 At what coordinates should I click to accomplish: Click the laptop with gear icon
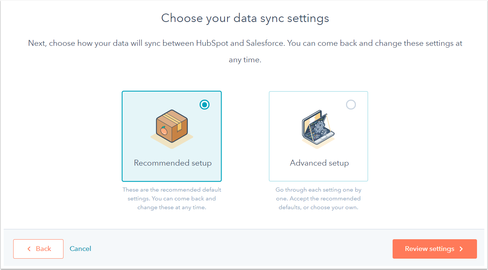click(318, 128)
